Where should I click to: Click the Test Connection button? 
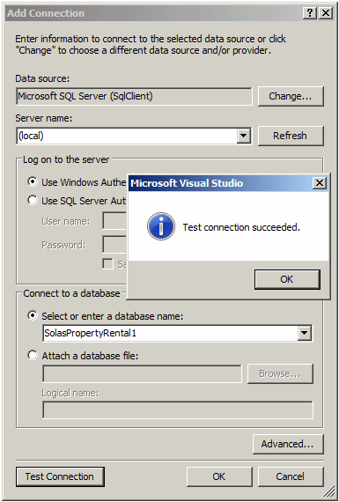pos(60,476)
